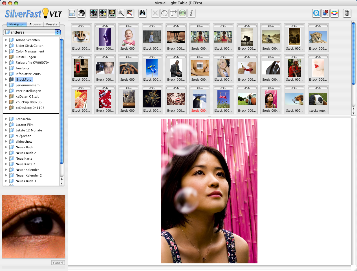Show image info with the i icon
Screen dimensions: 357x271
coord(191,13)
